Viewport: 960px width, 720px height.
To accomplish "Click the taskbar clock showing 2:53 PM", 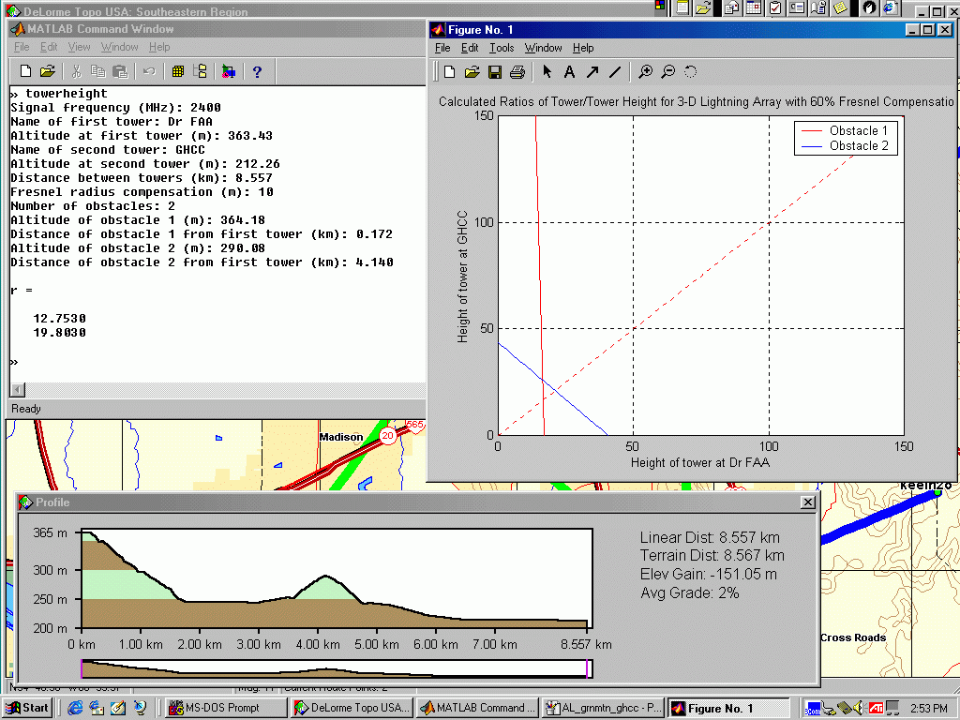I will [x=929, y=709].
